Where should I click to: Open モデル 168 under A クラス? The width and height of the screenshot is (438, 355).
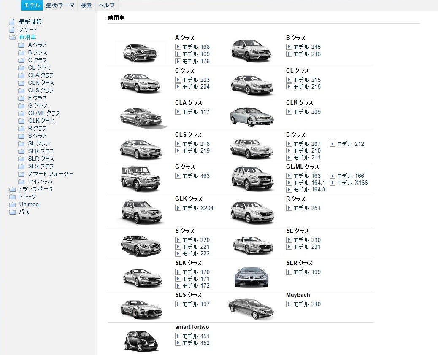coord(196,47)
